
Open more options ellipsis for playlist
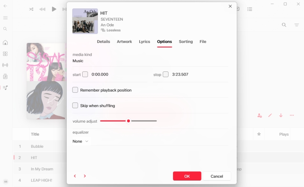(292, 115)
